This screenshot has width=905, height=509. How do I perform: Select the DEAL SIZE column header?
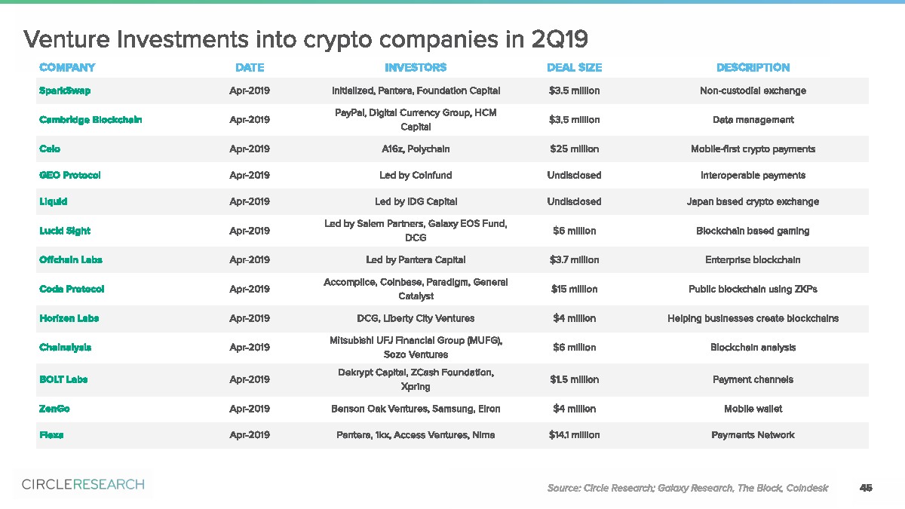click(574, 68)
